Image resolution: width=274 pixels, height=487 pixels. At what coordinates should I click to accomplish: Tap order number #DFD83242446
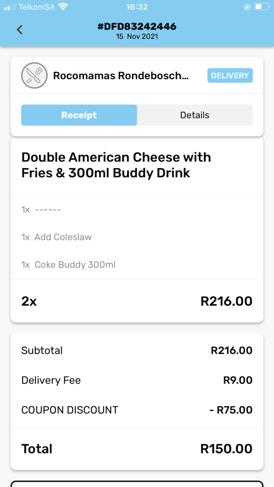tap(137, 27)
